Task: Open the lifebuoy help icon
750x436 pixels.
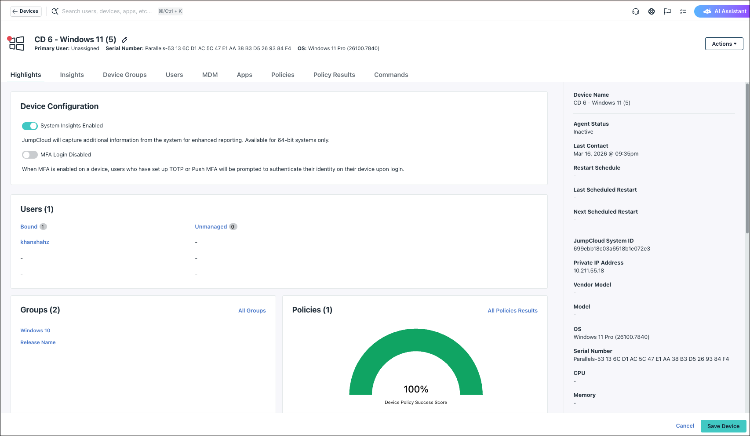Action: point(652,11)
